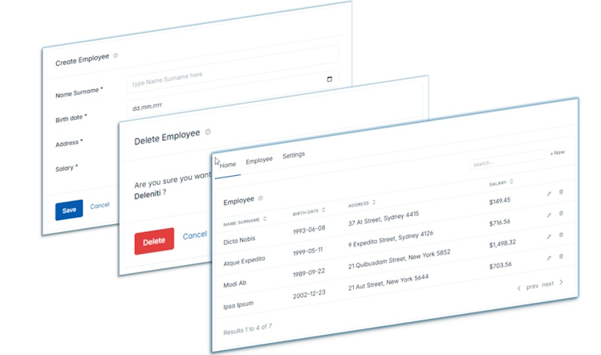Edit the Modi Ab employee record
The height and width of the screenshot is (355, 601).
click(x=549, y=236)
